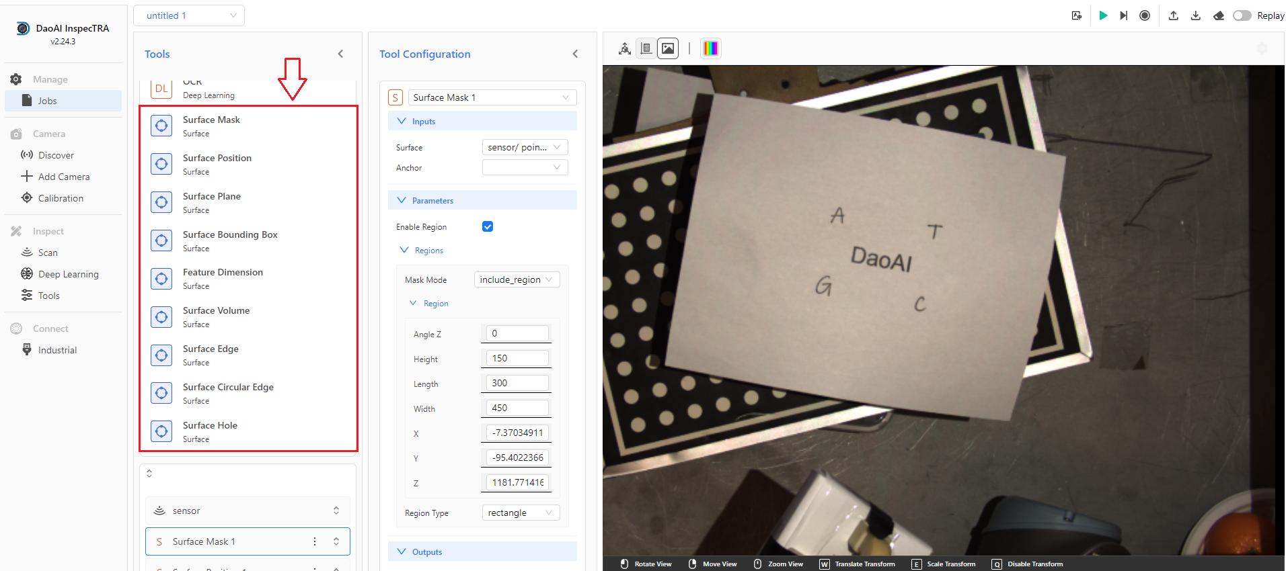The image size is (1286, 571).
Task: Click the depth map view icon
Action: pos(646,48)
